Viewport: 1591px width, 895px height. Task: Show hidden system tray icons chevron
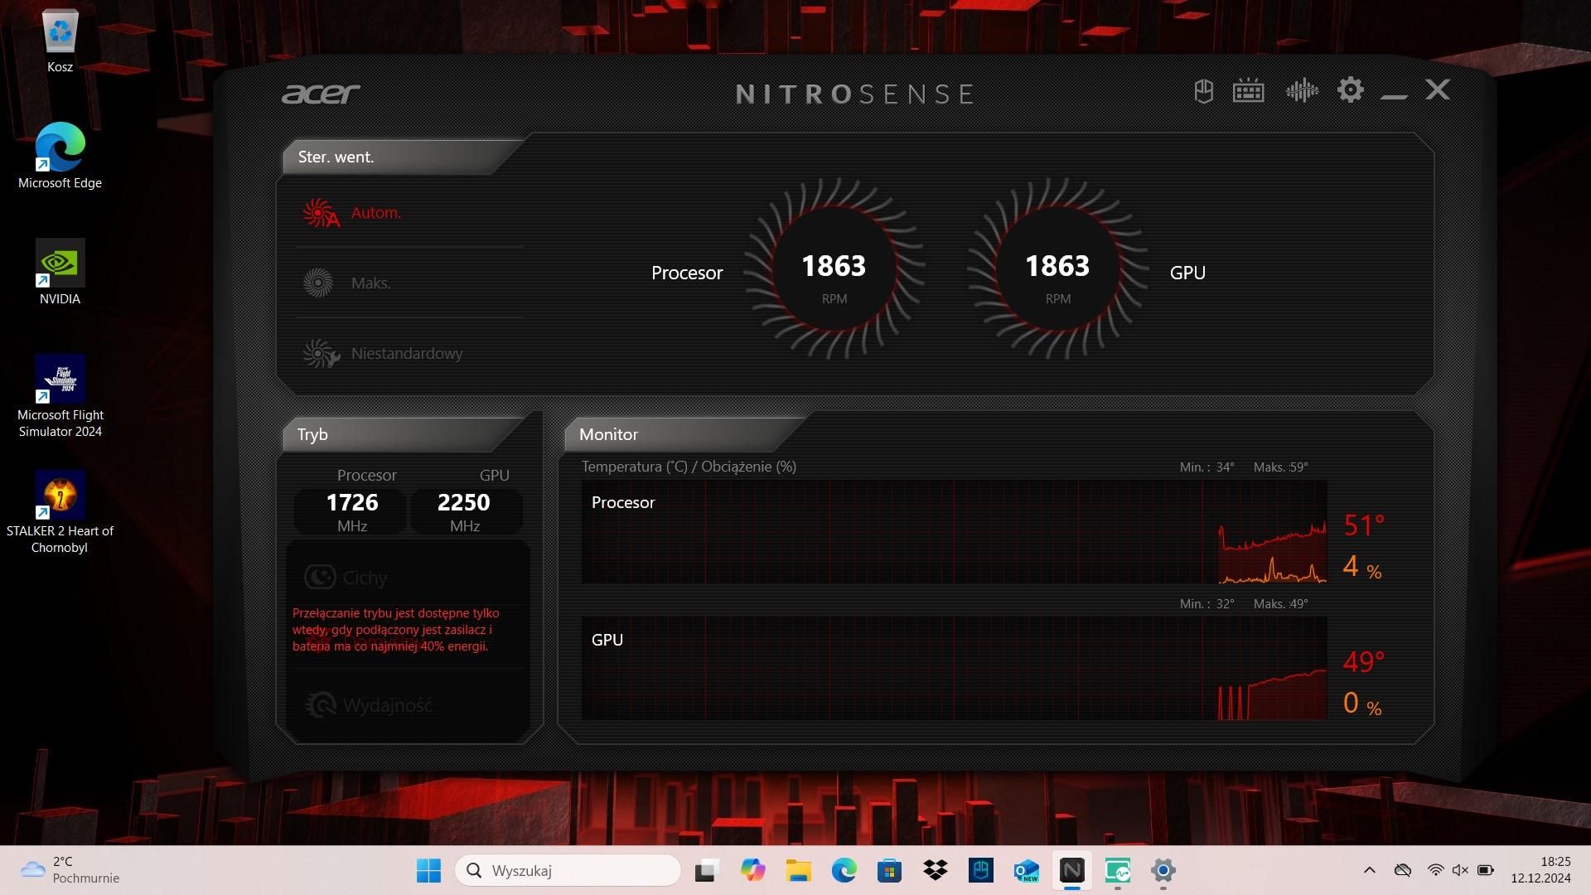pos(1369,870)
